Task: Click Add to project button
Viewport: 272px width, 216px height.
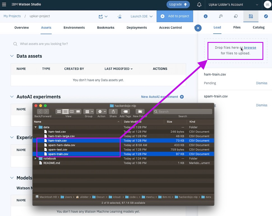Action: [x=175, y=16]
